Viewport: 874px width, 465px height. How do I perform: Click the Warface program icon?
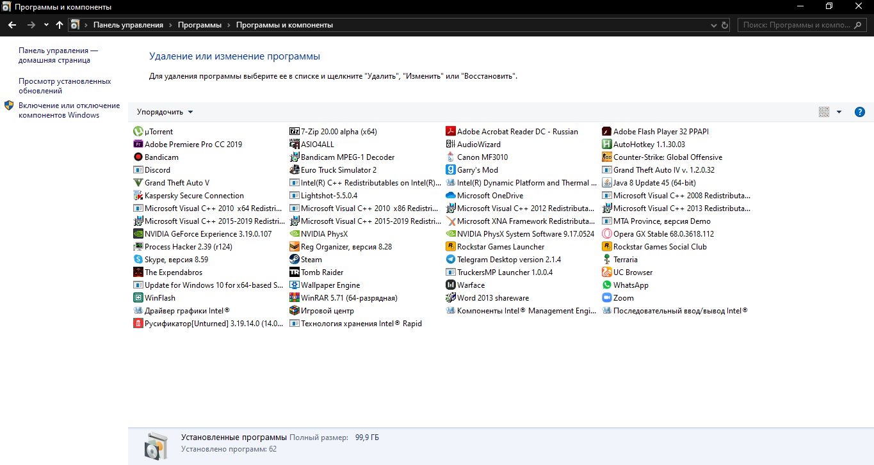(x=451, y=285)
